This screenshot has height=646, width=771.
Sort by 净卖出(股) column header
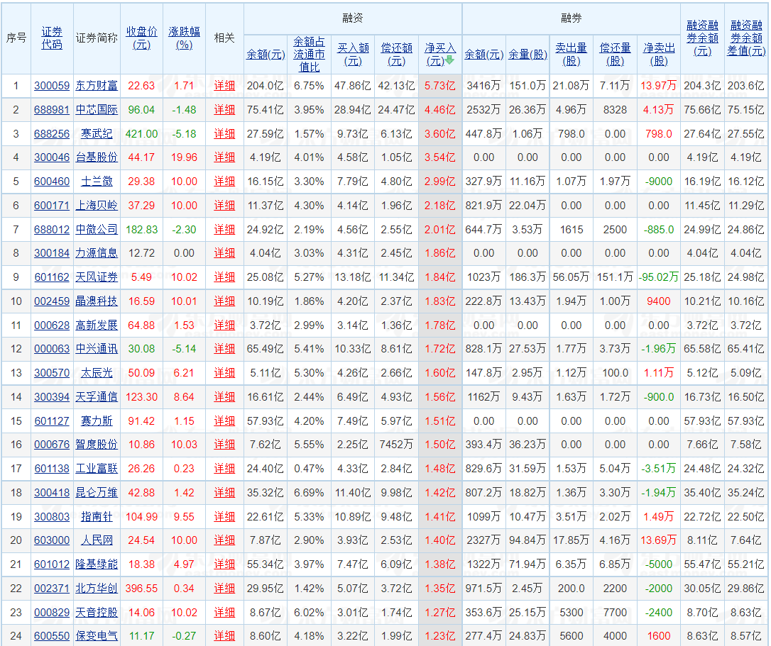658,55
